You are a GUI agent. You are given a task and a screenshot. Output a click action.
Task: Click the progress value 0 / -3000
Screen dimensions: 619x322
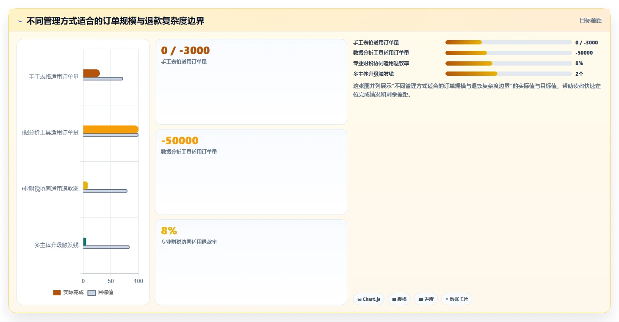click(587, 42)
